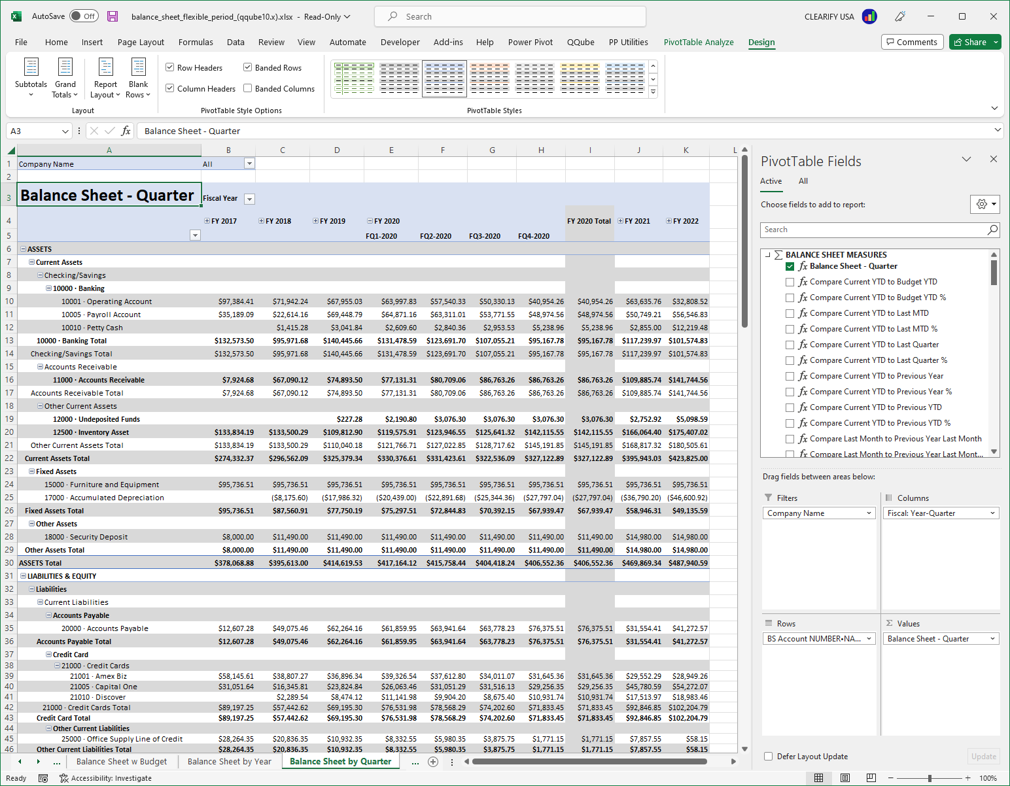Toggle AutoSave on
The image size is (1010, 786).
click(x=84, y=16)
